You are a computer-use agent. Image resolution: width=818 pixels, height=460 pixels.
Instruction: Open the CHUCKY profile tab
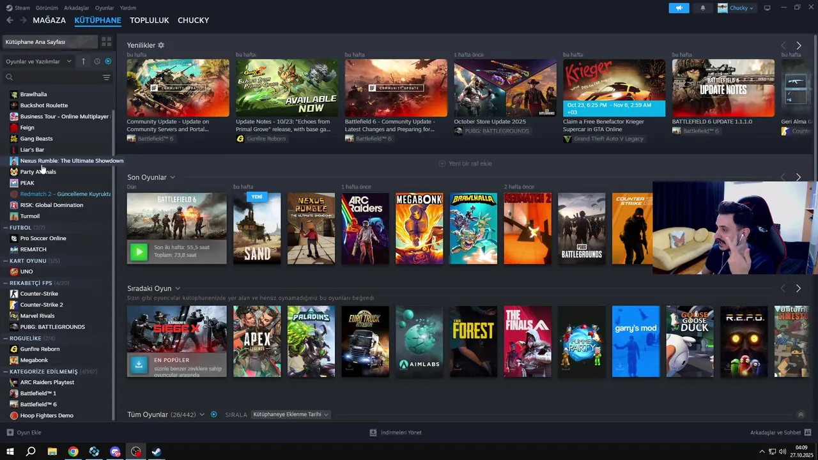tap(194, 20)
